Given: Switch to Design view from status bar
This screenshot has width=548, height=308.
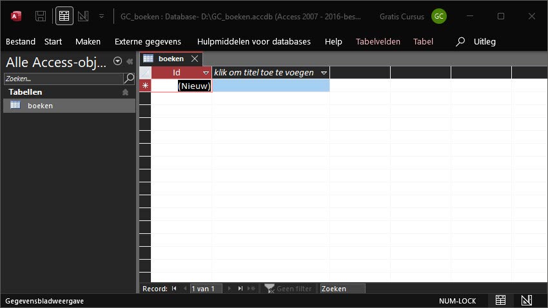Looking at the screenshot, I should coord(527,300).
